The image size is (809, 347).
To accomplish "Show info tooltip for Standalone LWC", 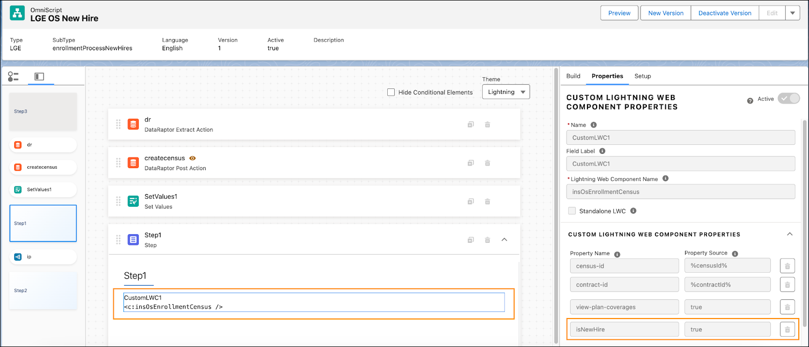I will (633, 211).
